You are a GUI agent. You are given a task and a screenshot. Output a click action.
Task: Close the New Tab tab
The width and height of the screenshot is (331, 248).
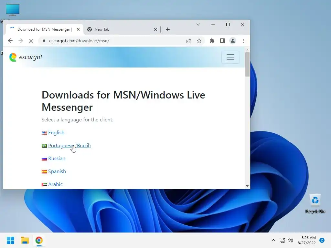155,29
